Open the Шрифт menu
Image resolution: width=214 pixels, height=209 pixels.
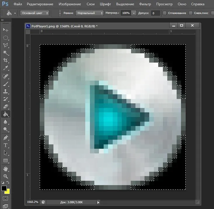pos(105,4)
